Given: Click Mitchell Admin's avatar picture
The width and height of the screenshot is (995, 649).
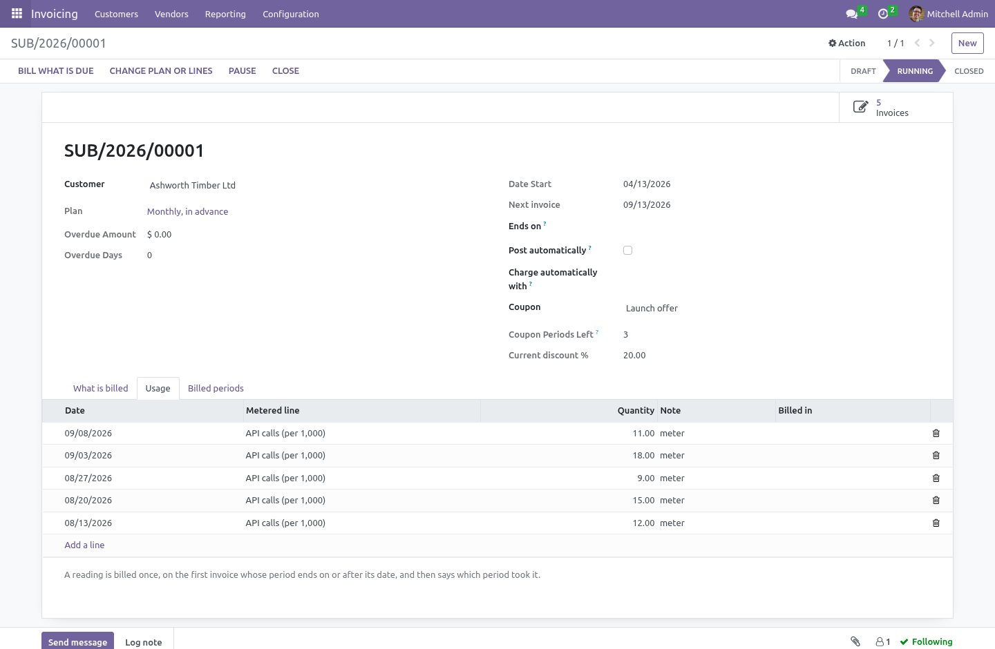Looking at the screenshot, I should [x=916, y=14].
